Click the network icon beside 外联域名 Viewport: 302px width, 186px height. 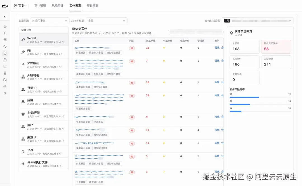23,77
